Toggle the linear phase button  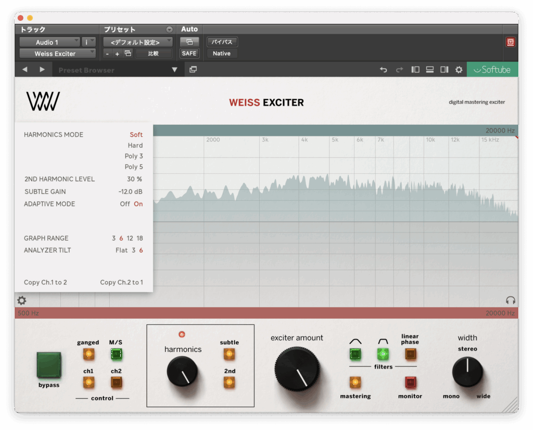click(x=410, y=354)
